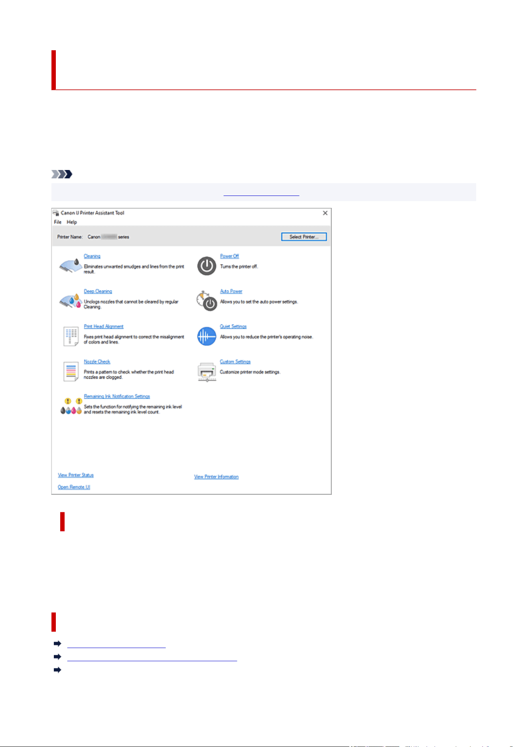528x747 pixels.
Task: Open the Nozzle Check link
Action: [97, 362]
